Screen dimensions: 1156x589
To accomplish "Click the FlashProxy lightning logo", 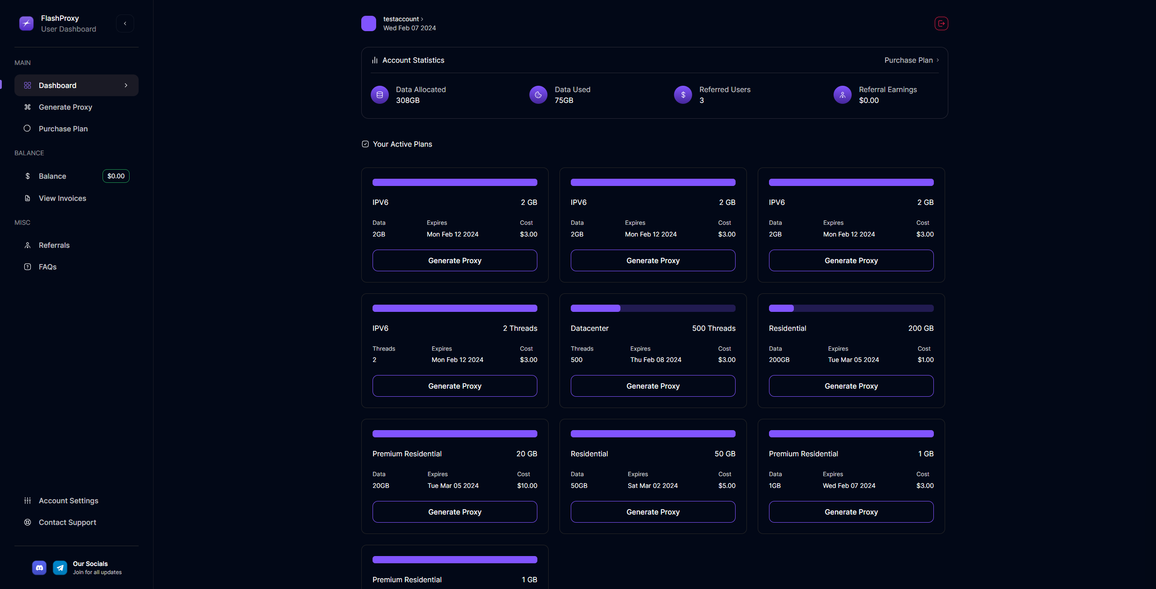I will point(26,23).
